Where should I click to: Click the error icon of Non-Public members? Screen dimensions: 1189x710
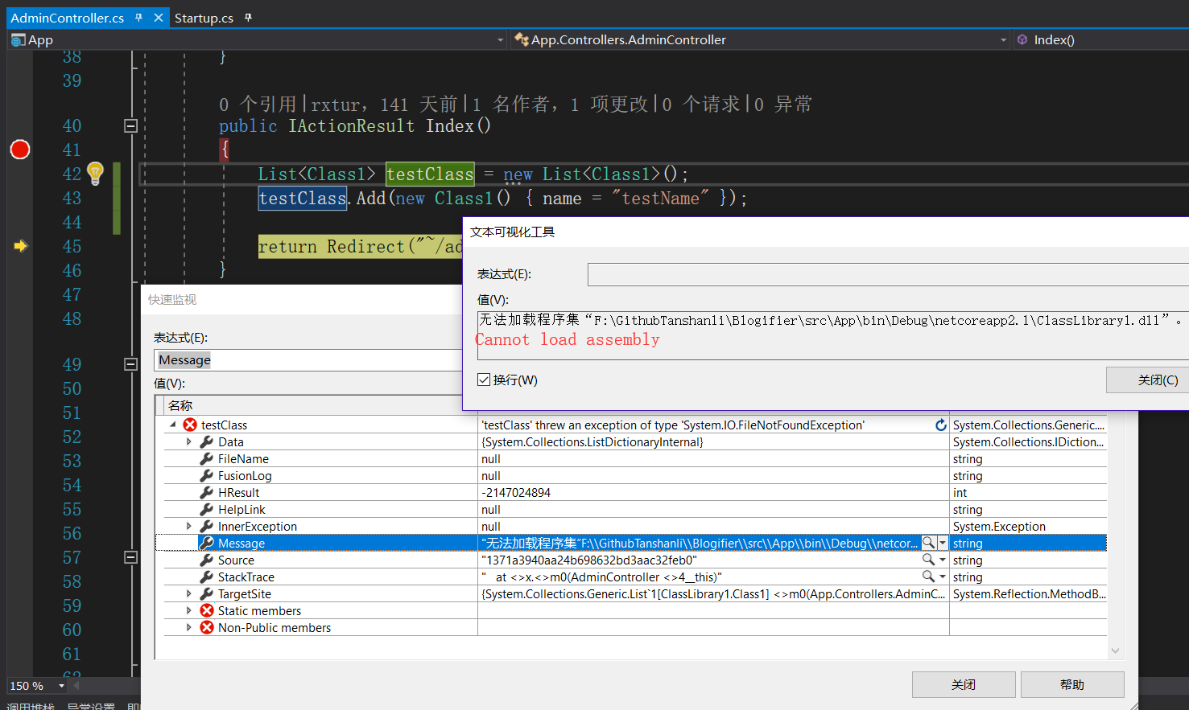207,627
